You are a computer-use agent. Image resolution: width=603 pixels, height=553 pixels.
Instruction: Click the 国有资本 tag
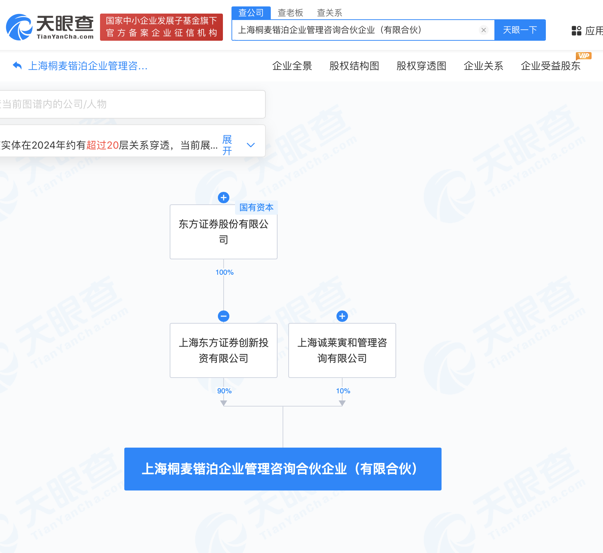256,208
